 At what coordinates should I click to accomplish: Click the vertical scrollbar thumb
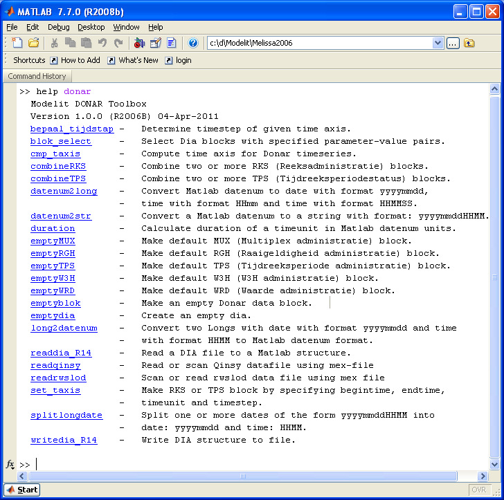pyautogui.click(x=494, y=277)
